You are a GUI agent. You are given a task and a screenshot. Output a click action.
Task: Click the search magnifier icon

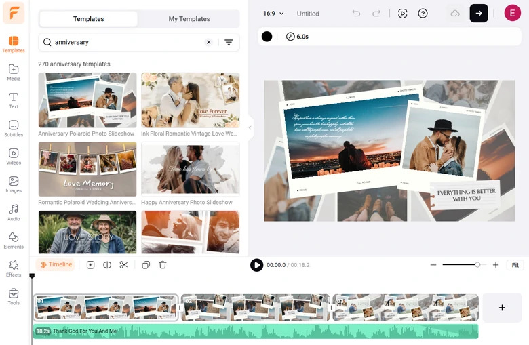pyautogui.click(x=47, y=42)
